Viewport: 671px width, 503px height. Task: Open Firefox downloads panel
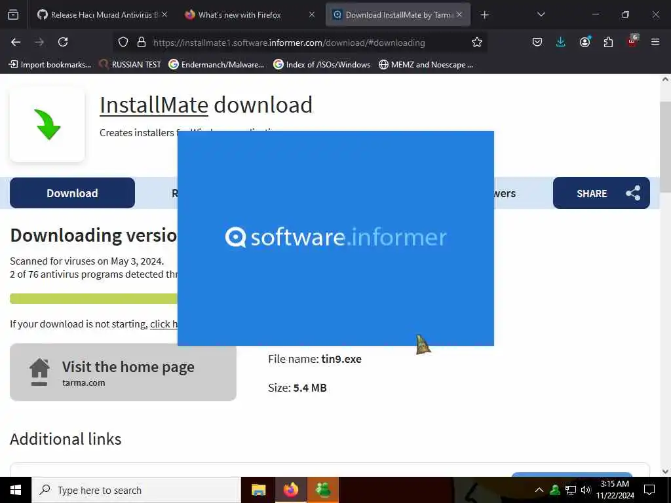pyautogui.click(x=561, y=42)
